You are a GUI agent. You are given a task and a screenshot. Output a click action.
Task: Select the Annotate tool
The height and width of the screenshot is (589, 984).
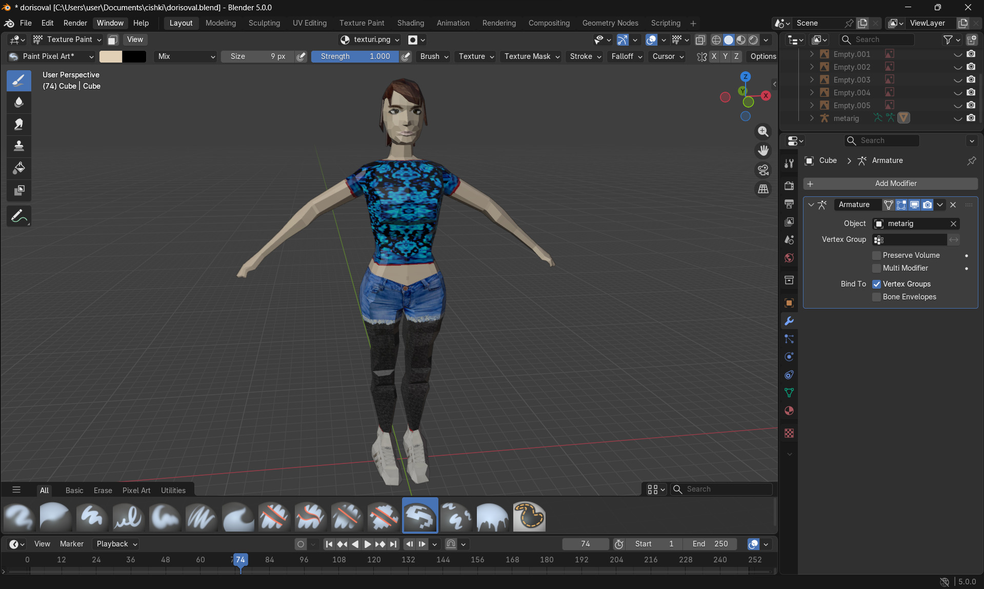pyautogui.click(x=19, y=216)
